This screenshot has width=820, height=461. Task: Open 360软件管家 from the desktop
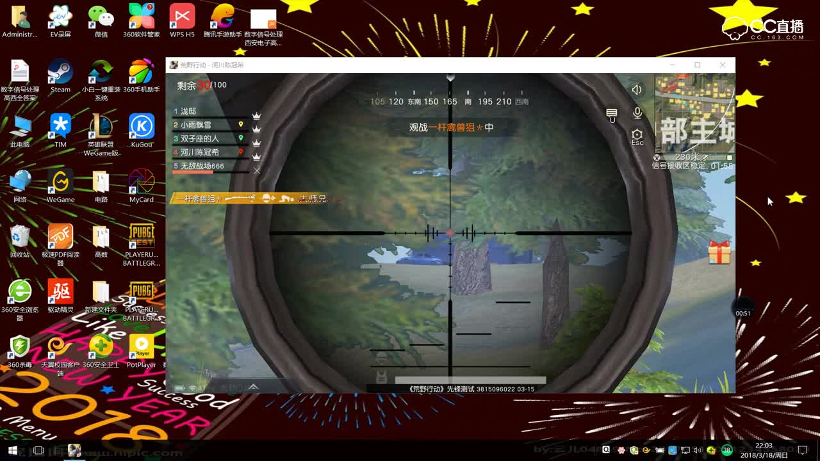[x=142, y=22]
